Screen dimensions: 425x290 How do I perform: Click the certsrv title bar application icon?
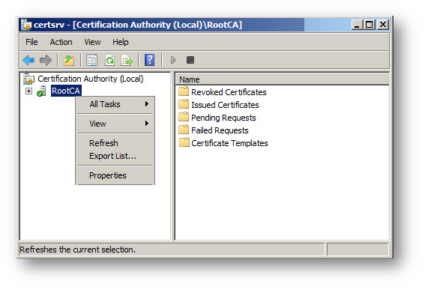(x=26, y=25)
